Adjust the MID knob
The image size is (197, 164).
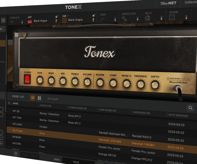[63, 81]
